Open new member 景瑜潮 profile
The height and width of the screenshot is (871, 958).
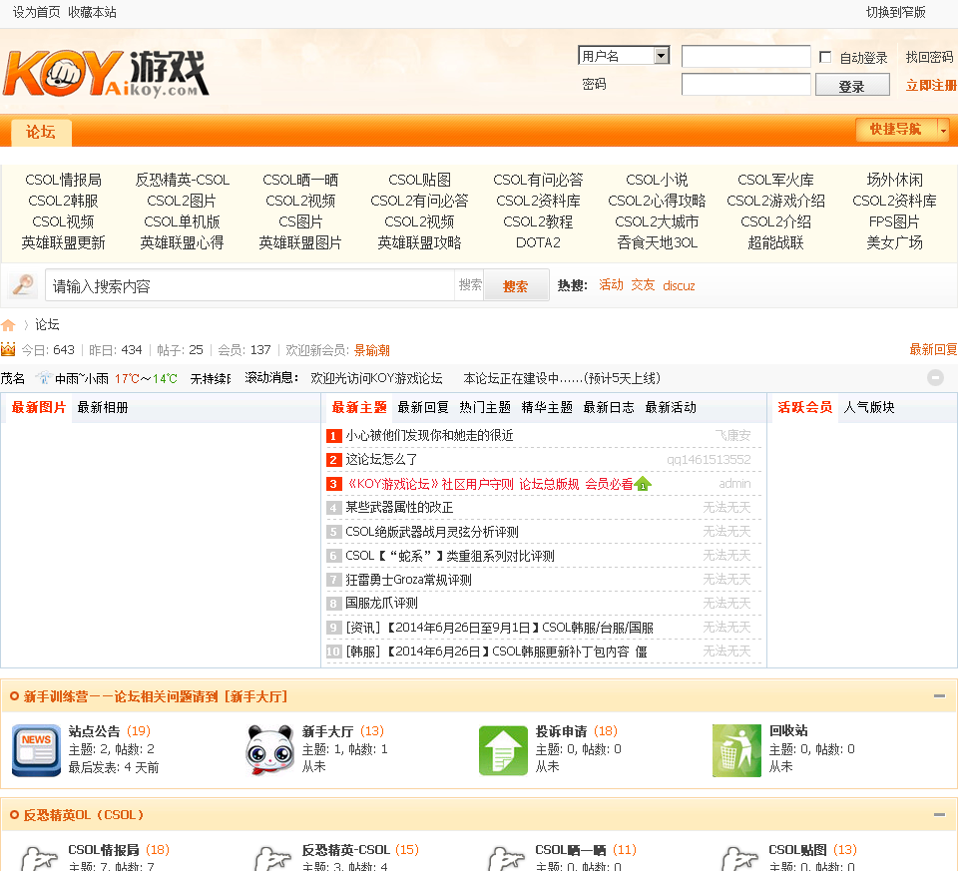click(371, 350)
